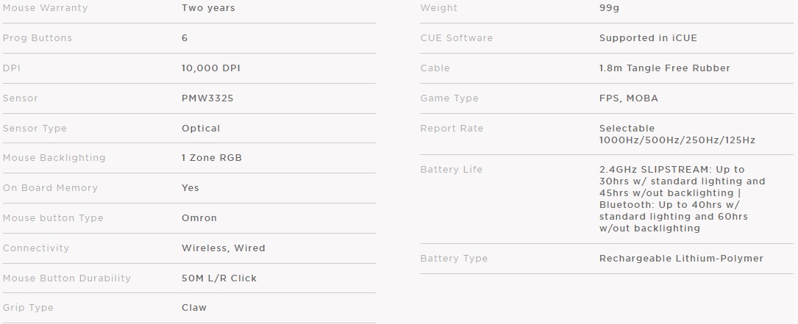The image size is (798, 324).
Task: Click the PMW3325 sensor value
Action: (207, 98)
